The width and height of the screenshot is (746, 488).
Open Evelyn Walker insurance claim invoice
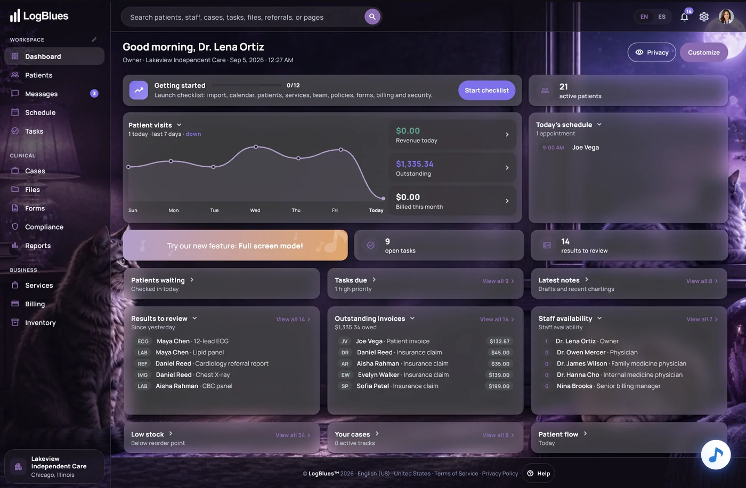(x=425, y=375)
